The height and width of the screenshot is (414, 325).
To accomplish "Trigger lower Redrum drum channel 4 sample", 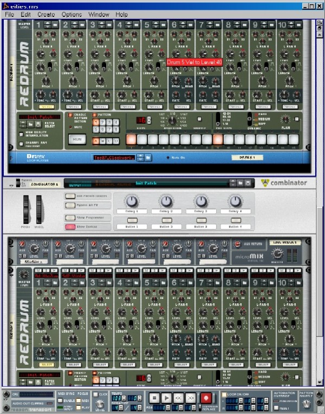I will point(135,271).
